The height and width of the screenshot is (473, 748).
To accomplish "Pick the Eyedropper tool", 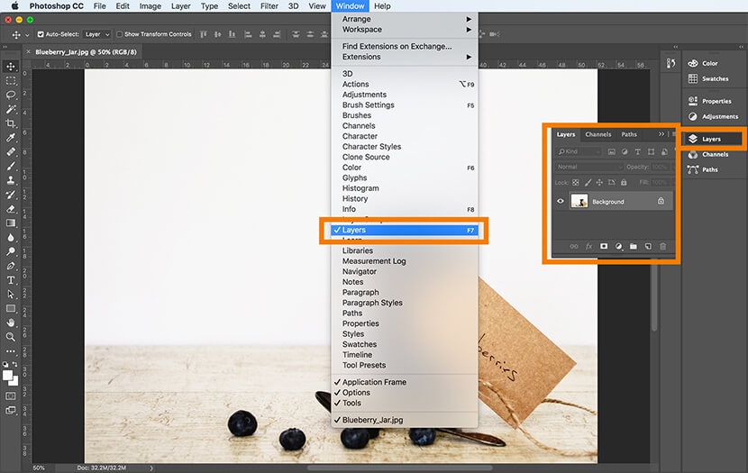I will point(11,137).
